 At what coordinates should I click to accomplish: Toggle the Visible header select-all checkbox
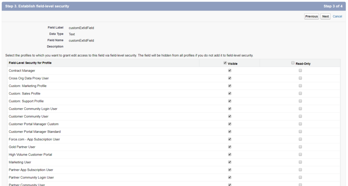[225, 63]
